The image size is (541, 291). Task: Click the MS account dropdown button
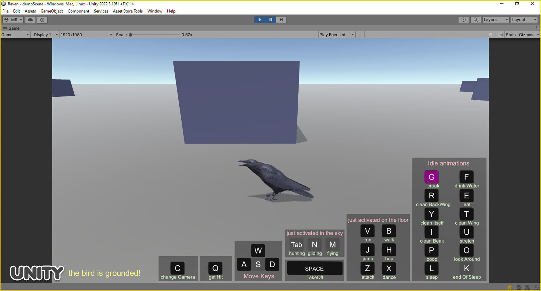pos(13,20)
